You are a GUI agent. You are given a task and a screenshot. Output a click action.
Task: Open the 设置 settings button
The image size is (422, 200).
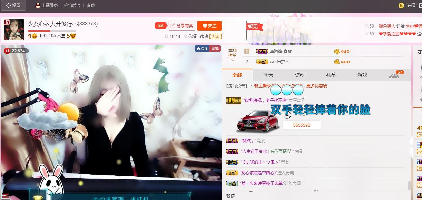click(x=13, y=6)
